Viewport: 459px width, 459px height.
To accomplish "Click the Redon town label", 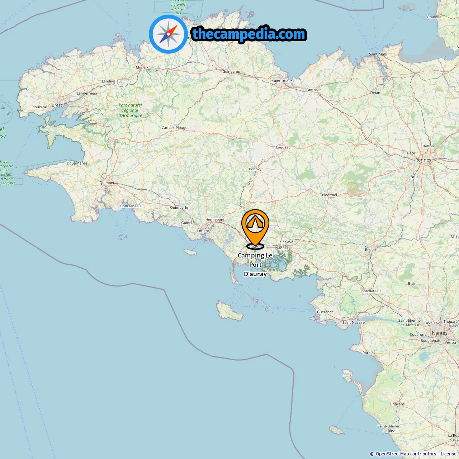I will click(370, 250).
